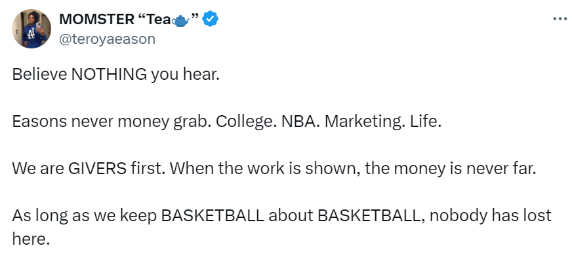Click the capitalized word GIVERS
This screenshot has height=267, width=572.
pos(94,169)
